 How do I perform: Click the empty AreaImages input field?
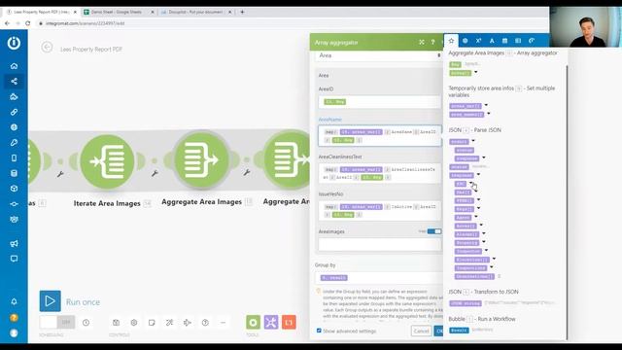(x=380, y=244)
